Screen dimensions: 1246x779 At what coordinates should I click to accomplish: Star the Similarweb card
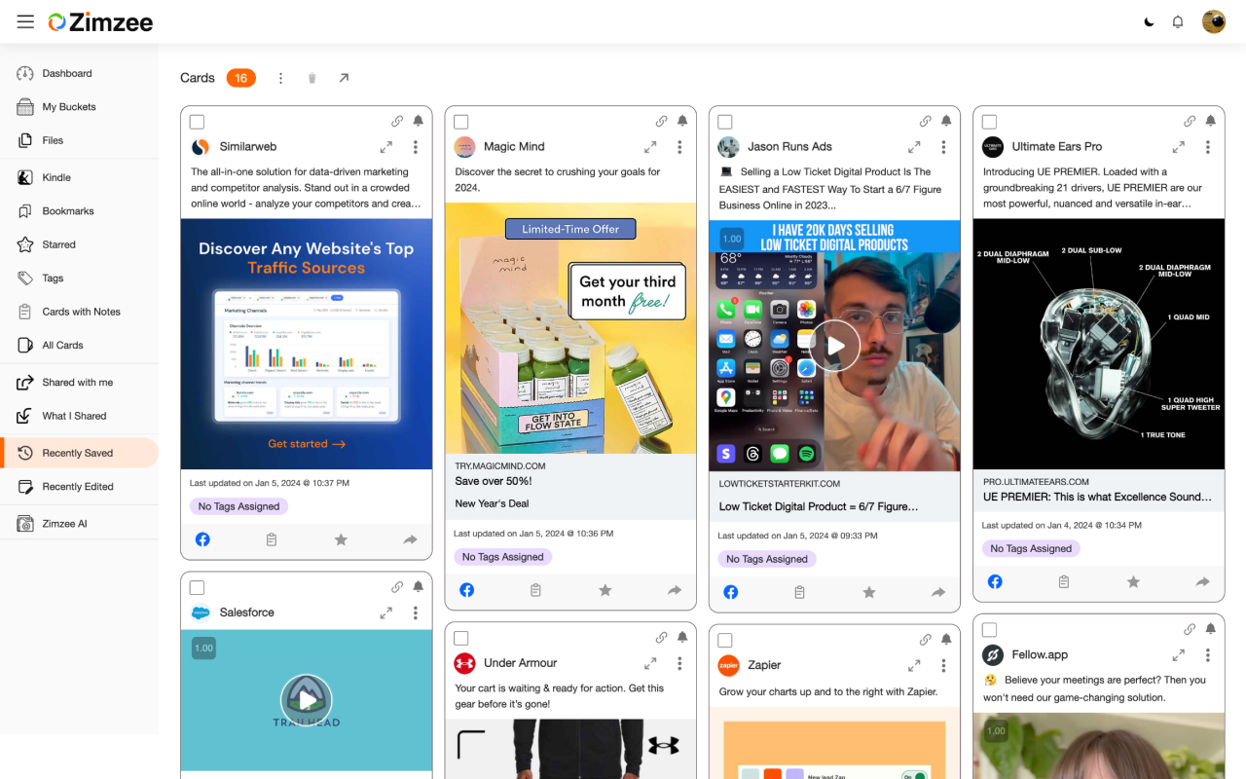341,539
